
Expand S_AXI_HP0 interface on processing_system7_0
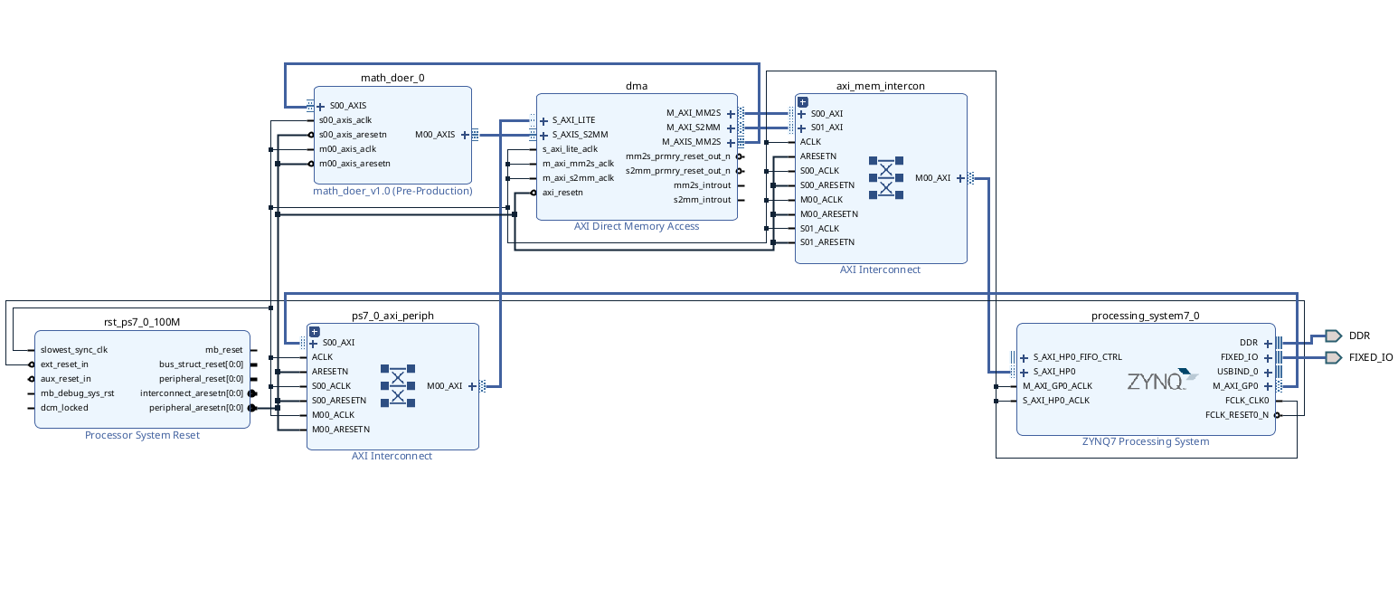1025,372
